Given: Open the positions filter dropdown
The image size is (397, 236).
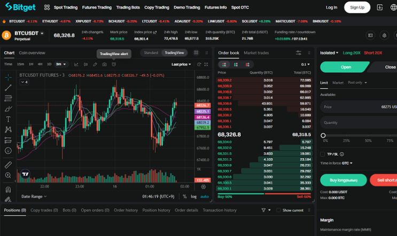Looking at the screenshot, I should click(x=266, y=210).
